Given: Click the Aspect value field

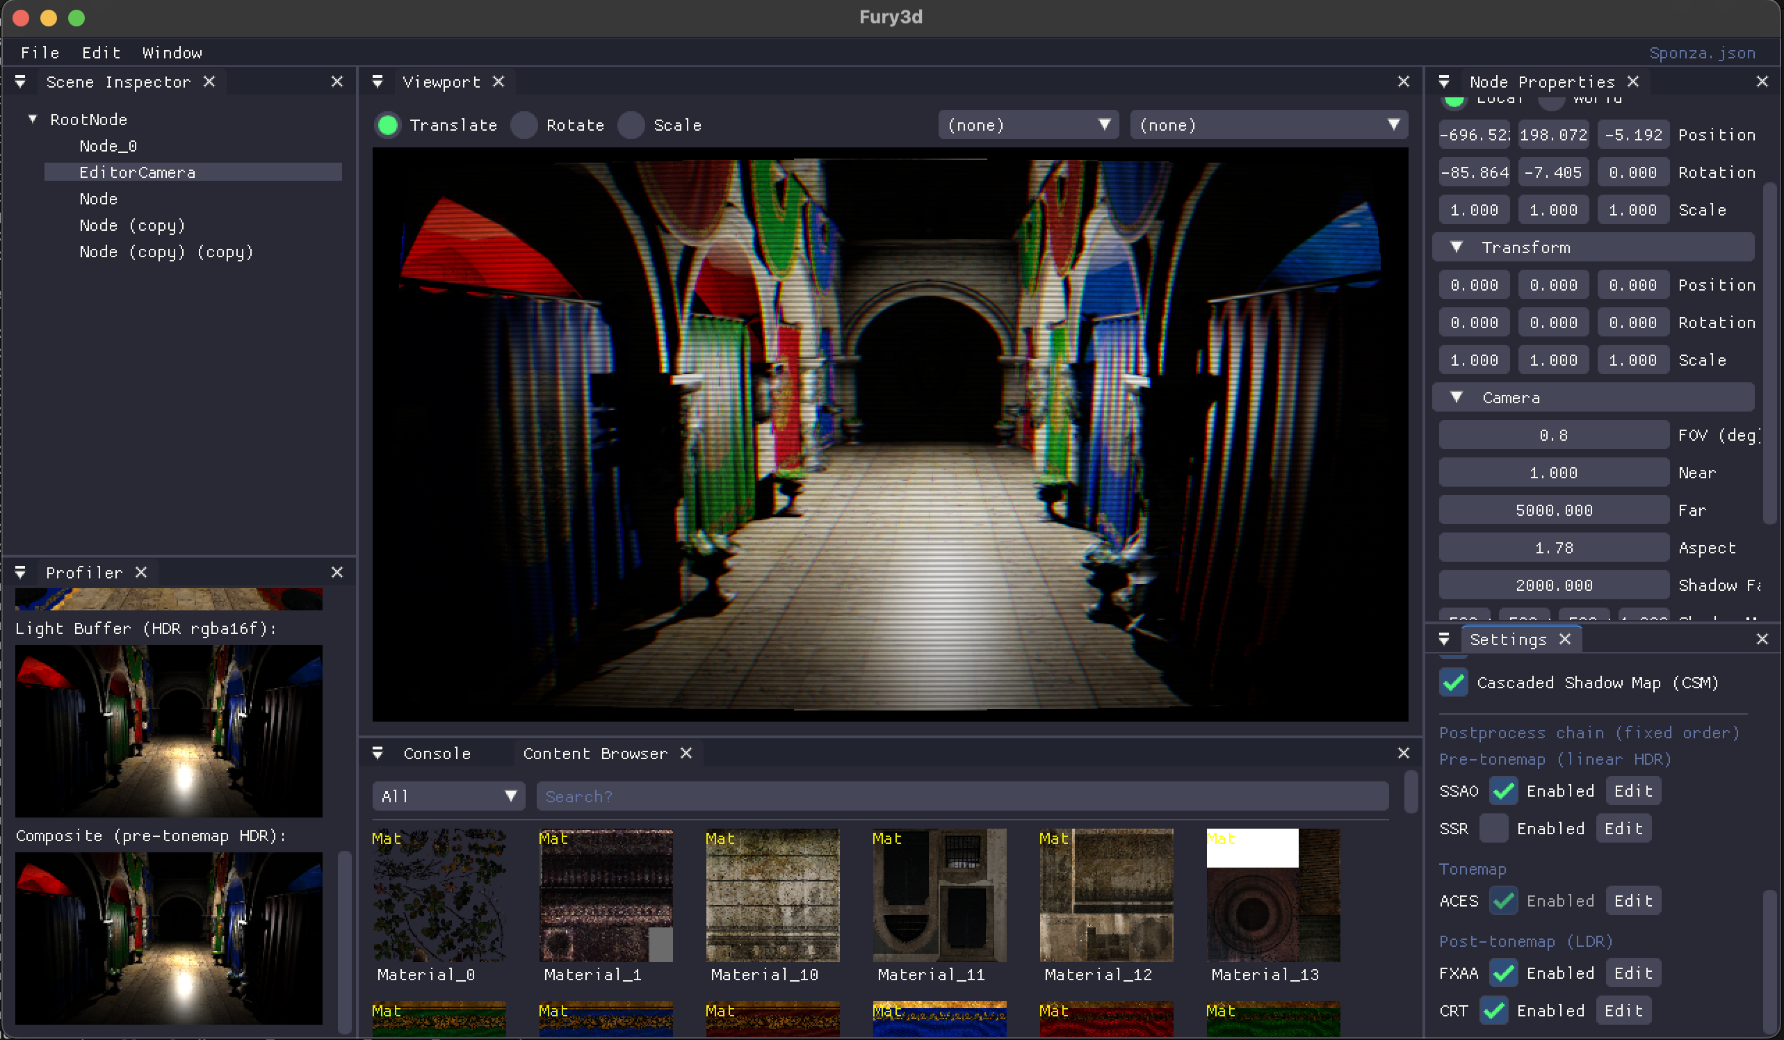Looking at the screenshot, I should 1555,548.
